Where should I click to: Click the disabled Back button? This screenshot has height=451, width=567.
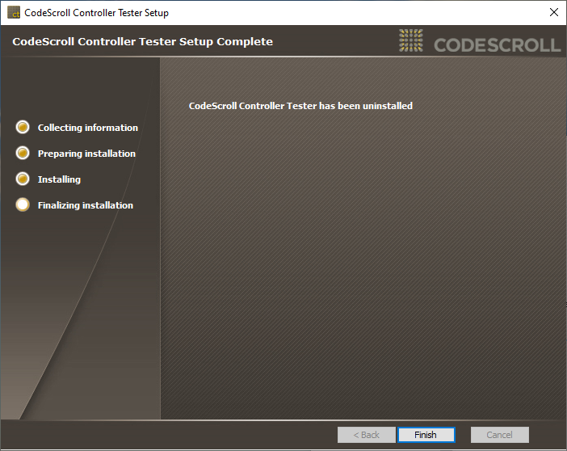(367, 435)
